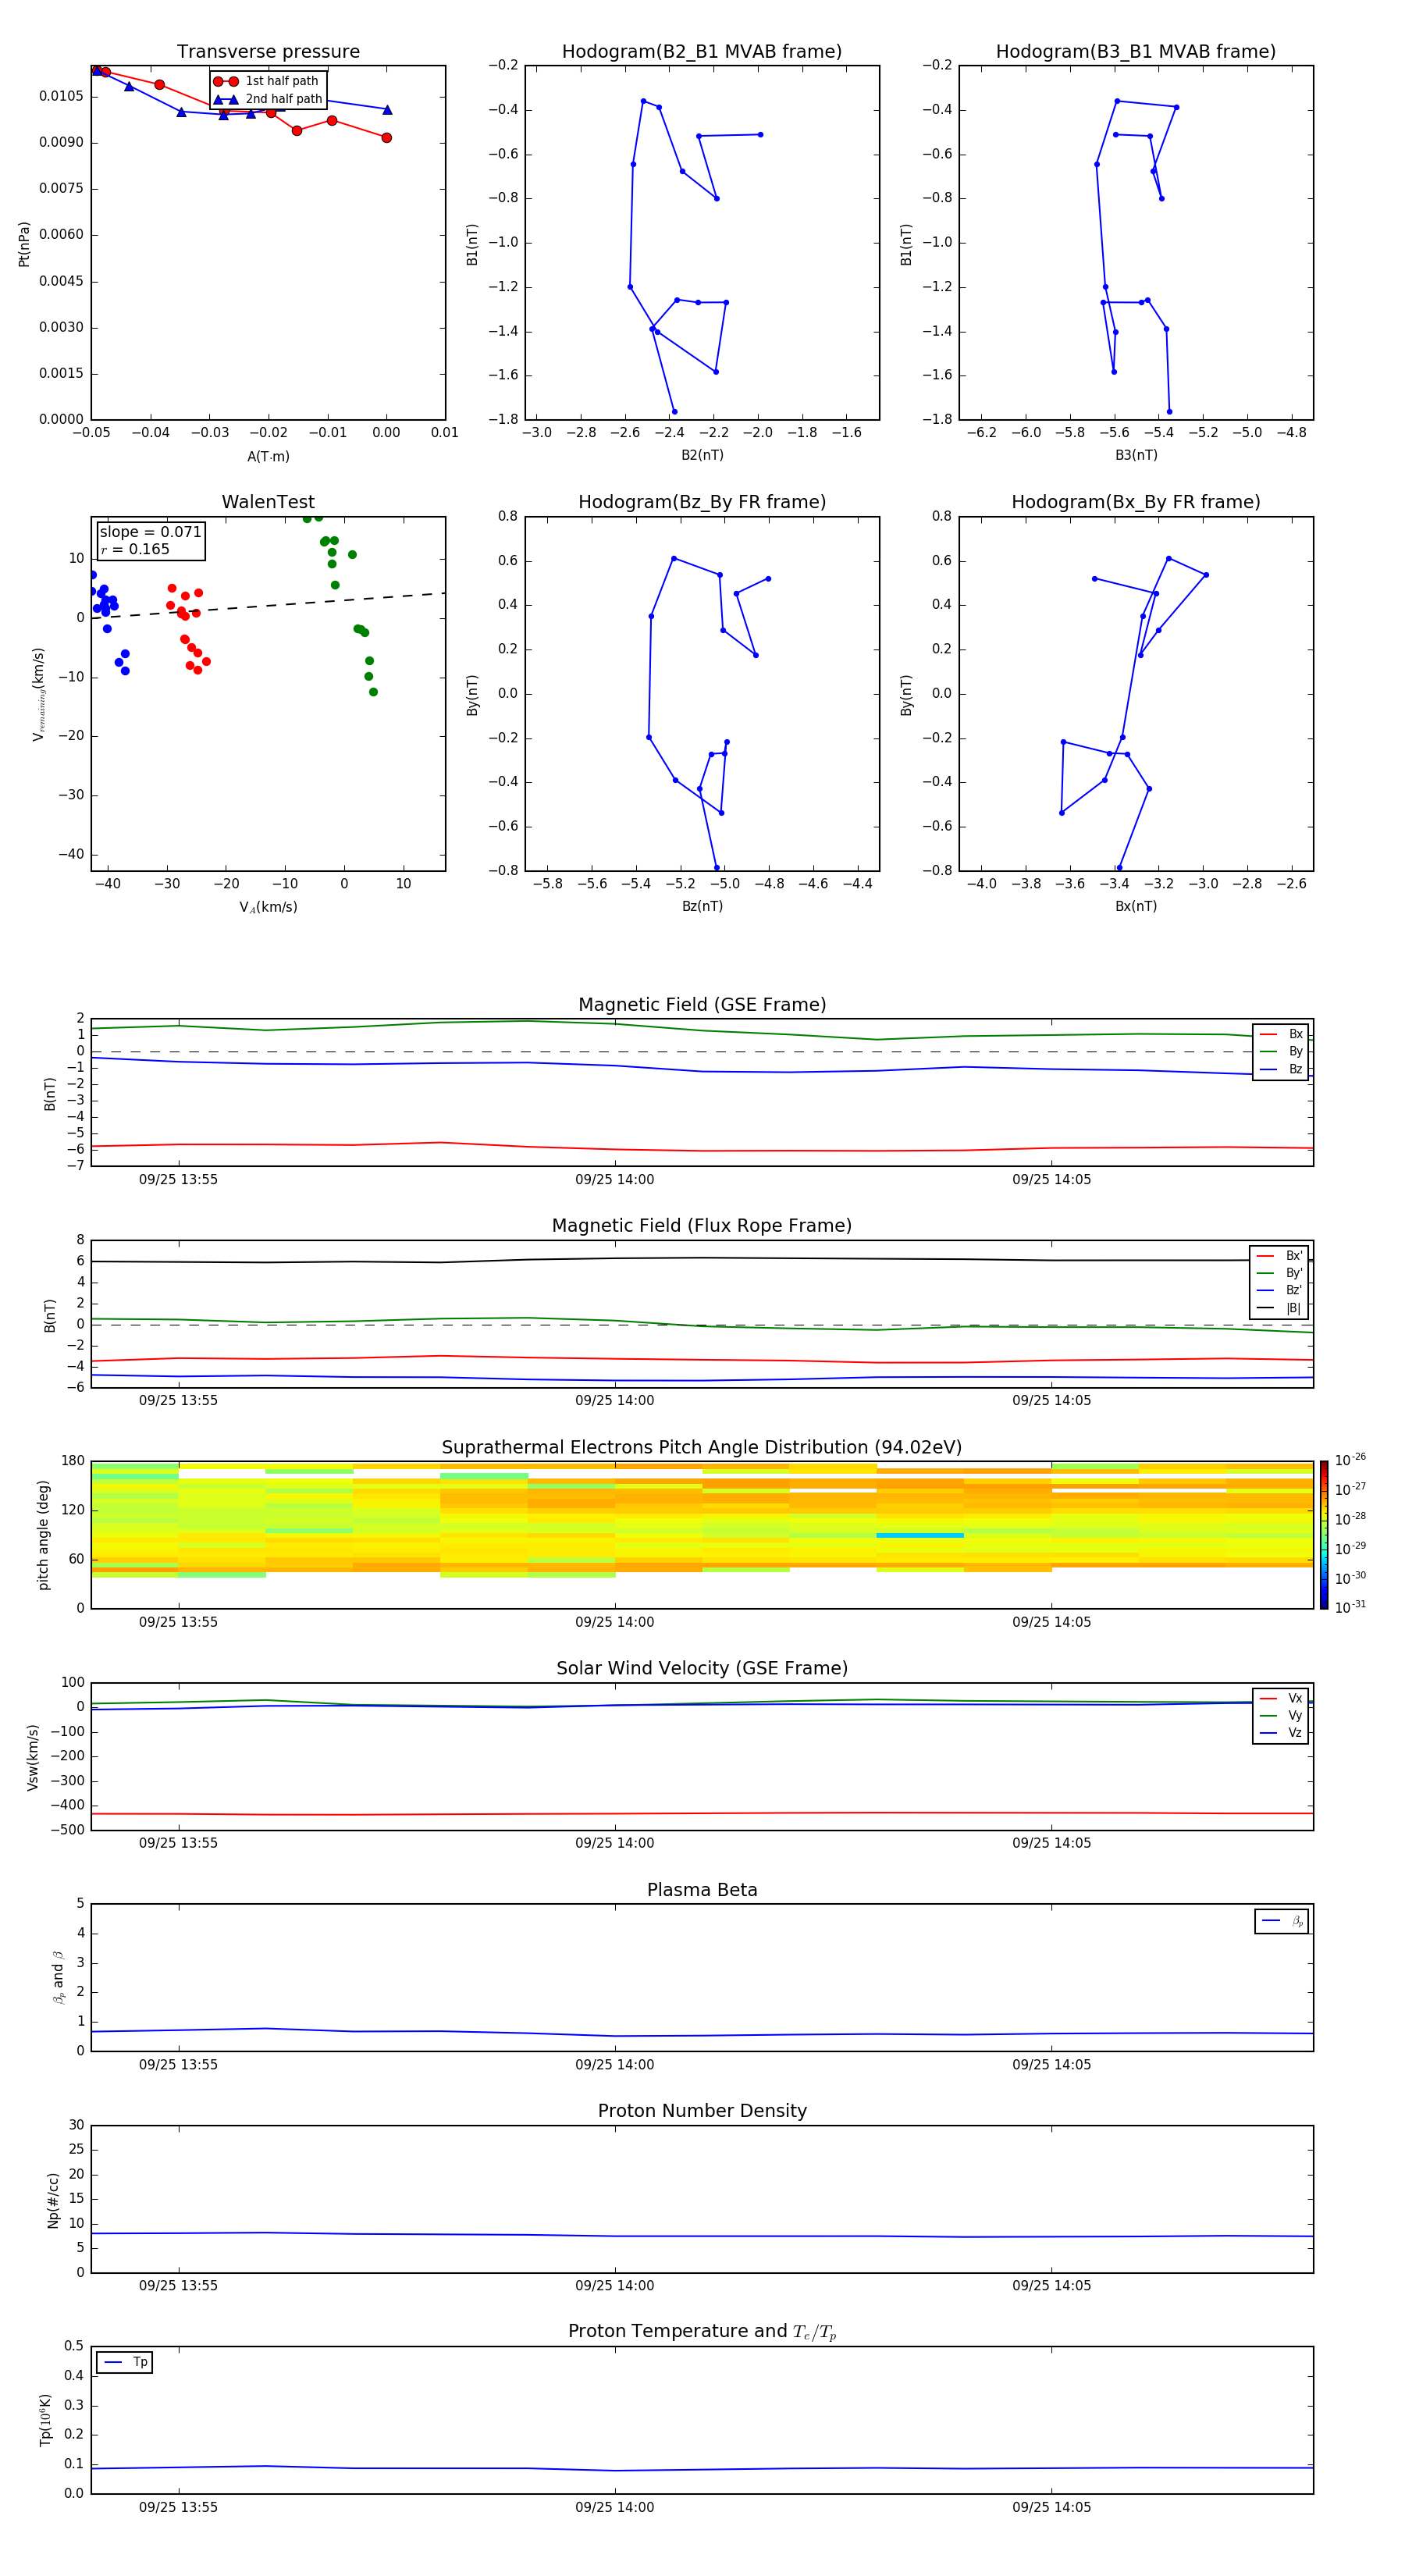Click the 'Hodogram(B3_B1 MVAB frame)' title
The image size is (1405, 2576).
[1136, 51]
